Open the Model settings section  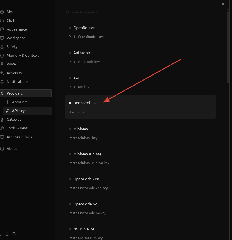coord(12,12)
